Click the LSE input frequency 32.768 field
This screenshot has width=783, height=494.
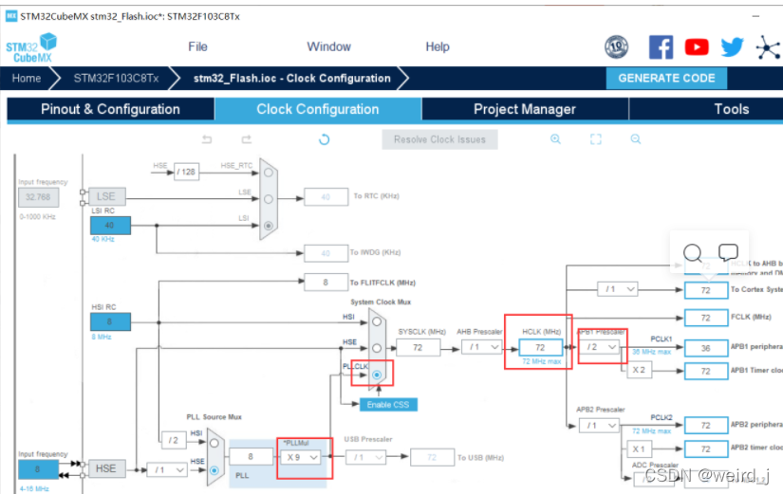[x=38, y=197]
